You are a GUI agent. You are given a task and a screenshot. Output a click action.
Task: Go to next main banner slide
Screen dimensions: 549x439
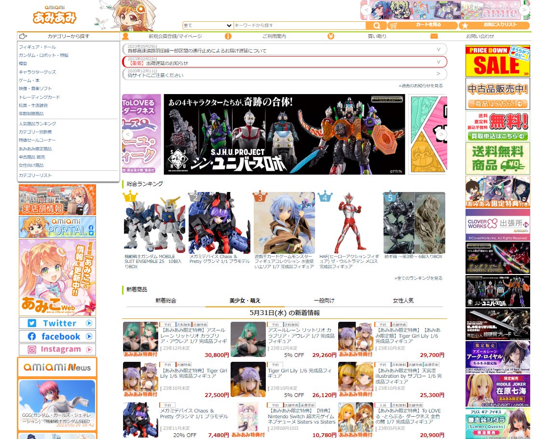click(441, 134)
